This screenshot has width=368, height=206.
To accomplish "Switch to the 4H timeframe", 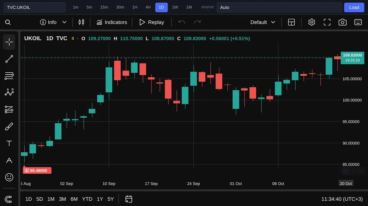I will 148,7.
